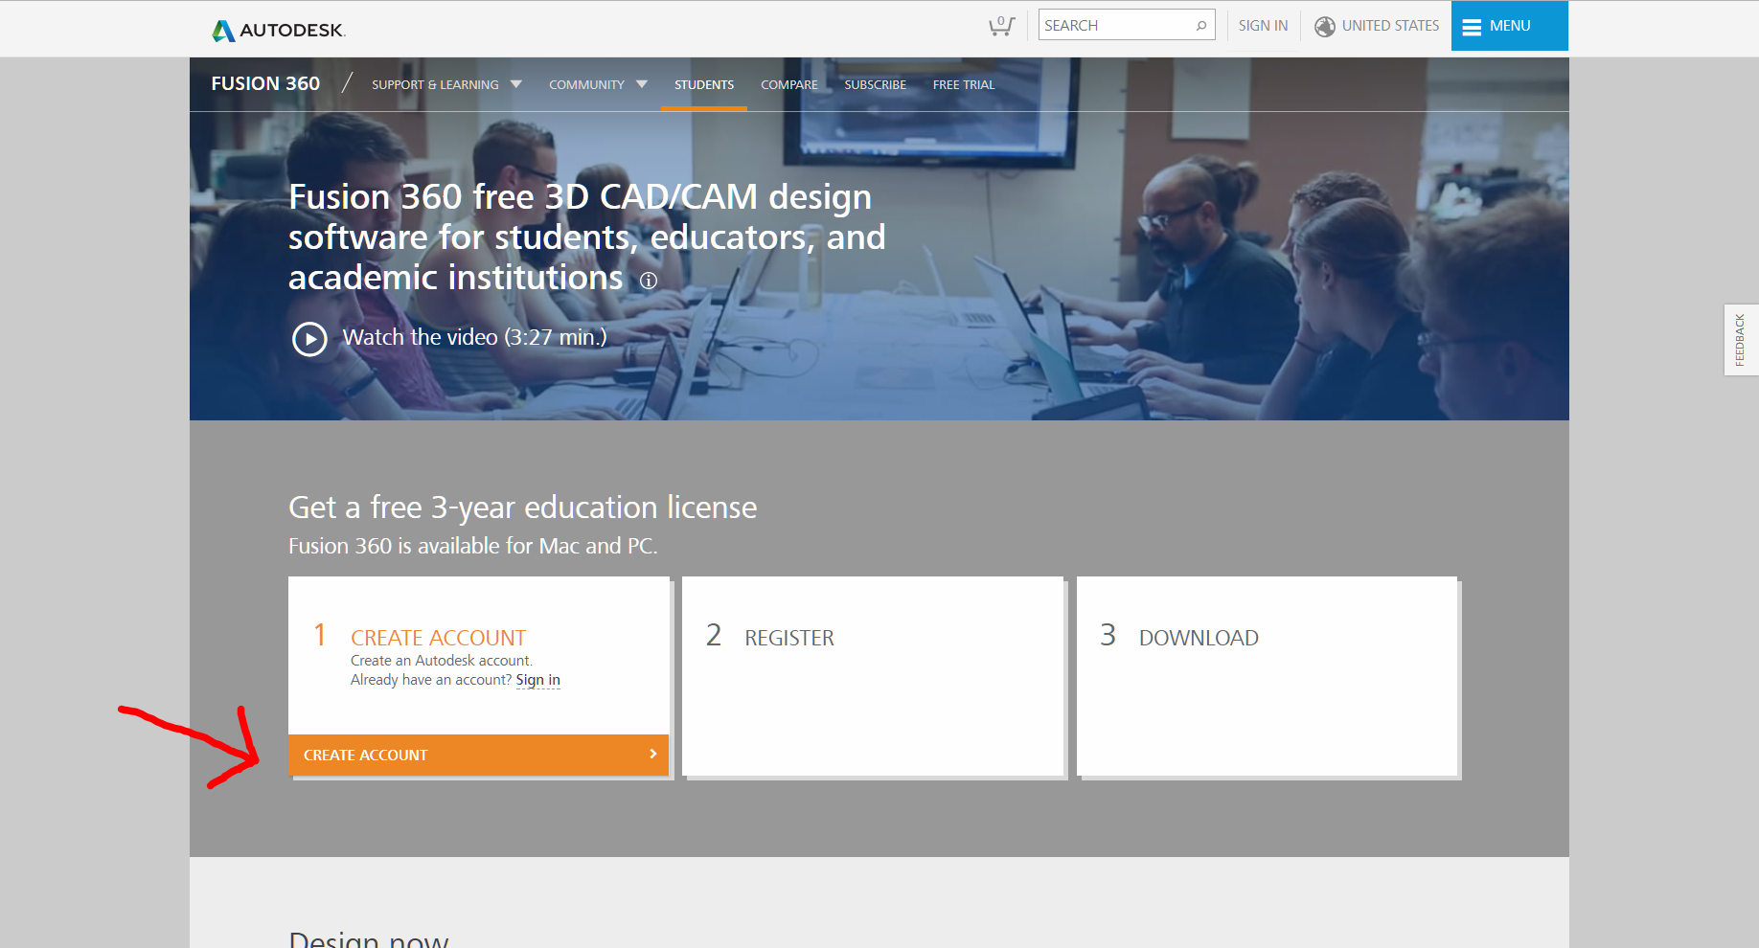Click the globe icon beside United States

coord(1324,27)
